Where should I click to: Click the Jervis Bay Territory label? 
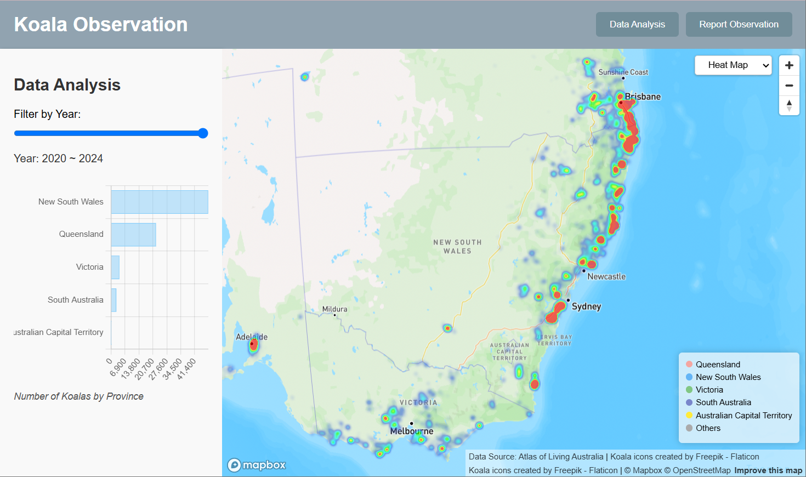(x=554, y=340)
